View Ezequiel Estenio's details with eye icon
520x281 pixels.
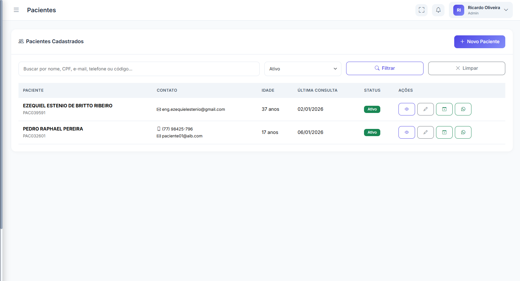pyautogui.click(x=407, y=109)
